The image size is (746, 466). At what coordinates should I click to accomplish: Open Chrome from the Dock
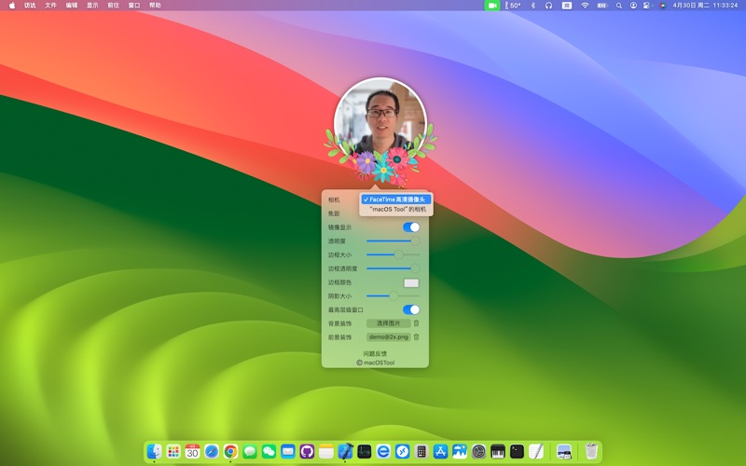(x=230, y=452)
